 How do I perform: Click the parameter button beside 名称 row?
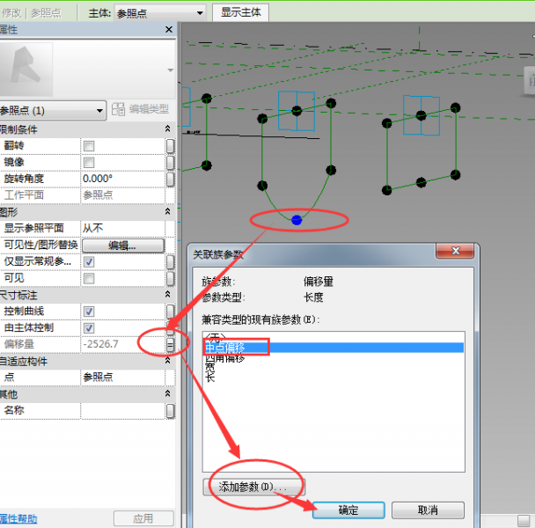point(171,410)
